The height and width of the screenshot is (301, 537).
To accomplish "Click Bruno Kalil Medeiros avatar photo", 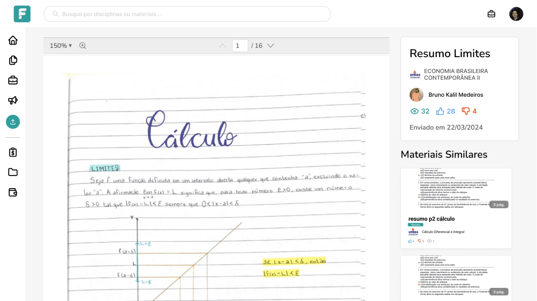I will (417, 95).
